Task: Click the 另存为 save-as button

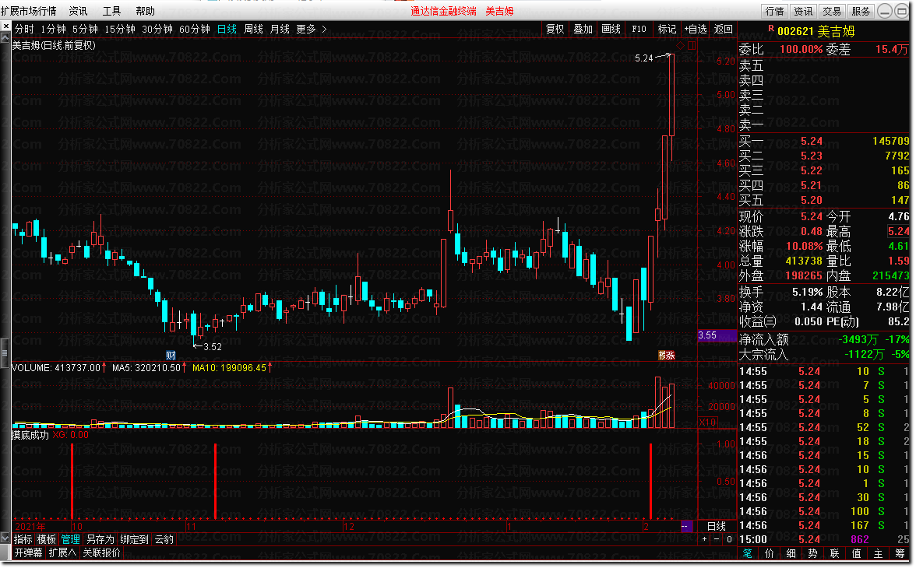Action: [x=100, y=539]
